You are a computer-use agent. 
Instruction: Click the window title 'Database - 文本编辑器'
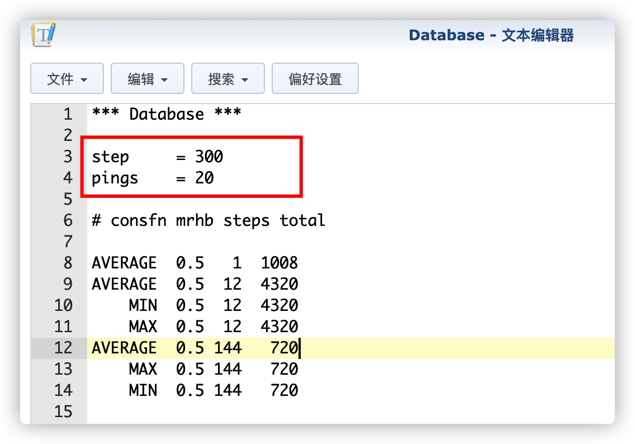[x=491, y=36]
